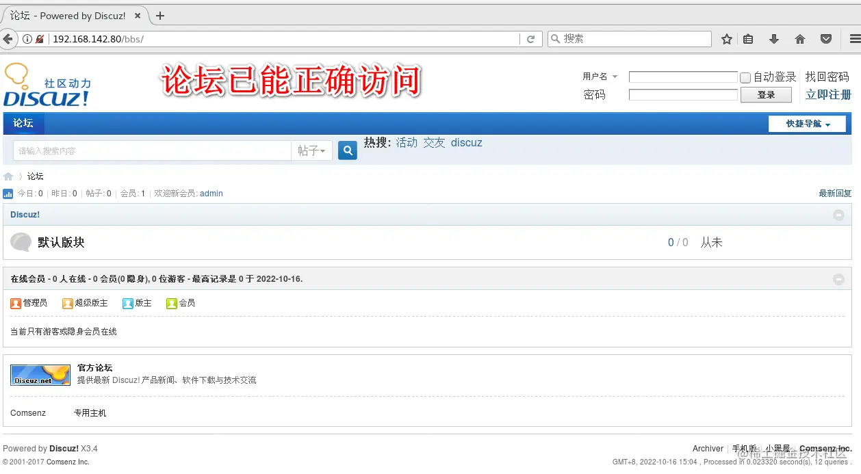
Task: Open the 立即注册 link
Action: pyautogui.click(x=828, y=94)
